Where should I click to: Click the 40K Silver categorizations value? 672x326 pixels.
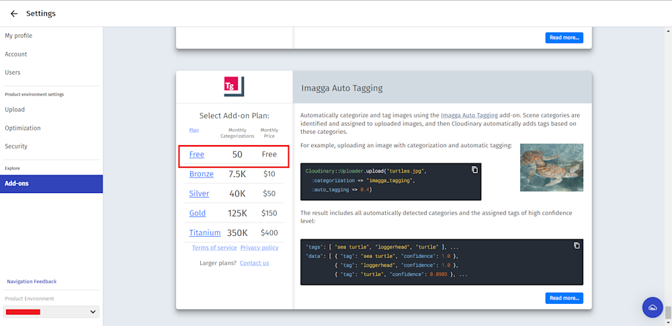(x=237, y=194)
